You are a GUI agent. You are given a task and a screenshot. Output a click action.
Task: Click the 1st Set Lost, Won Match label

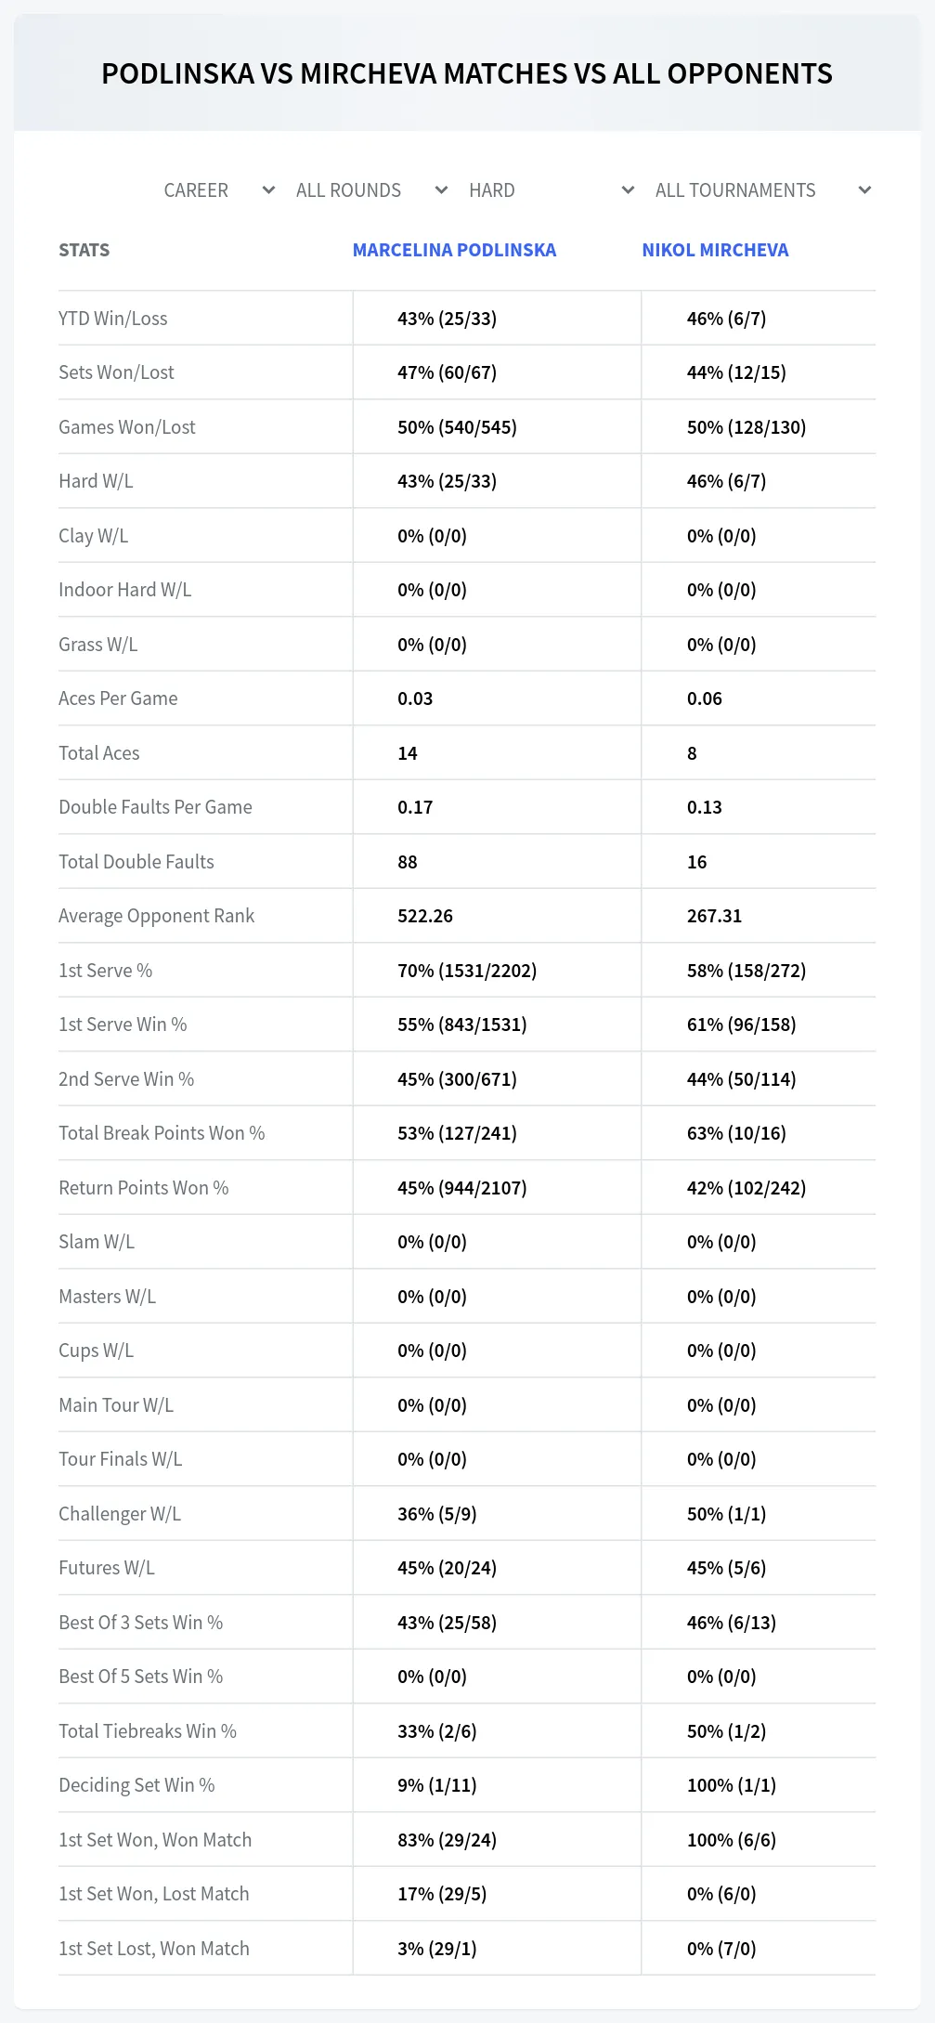click(154, 1949)
